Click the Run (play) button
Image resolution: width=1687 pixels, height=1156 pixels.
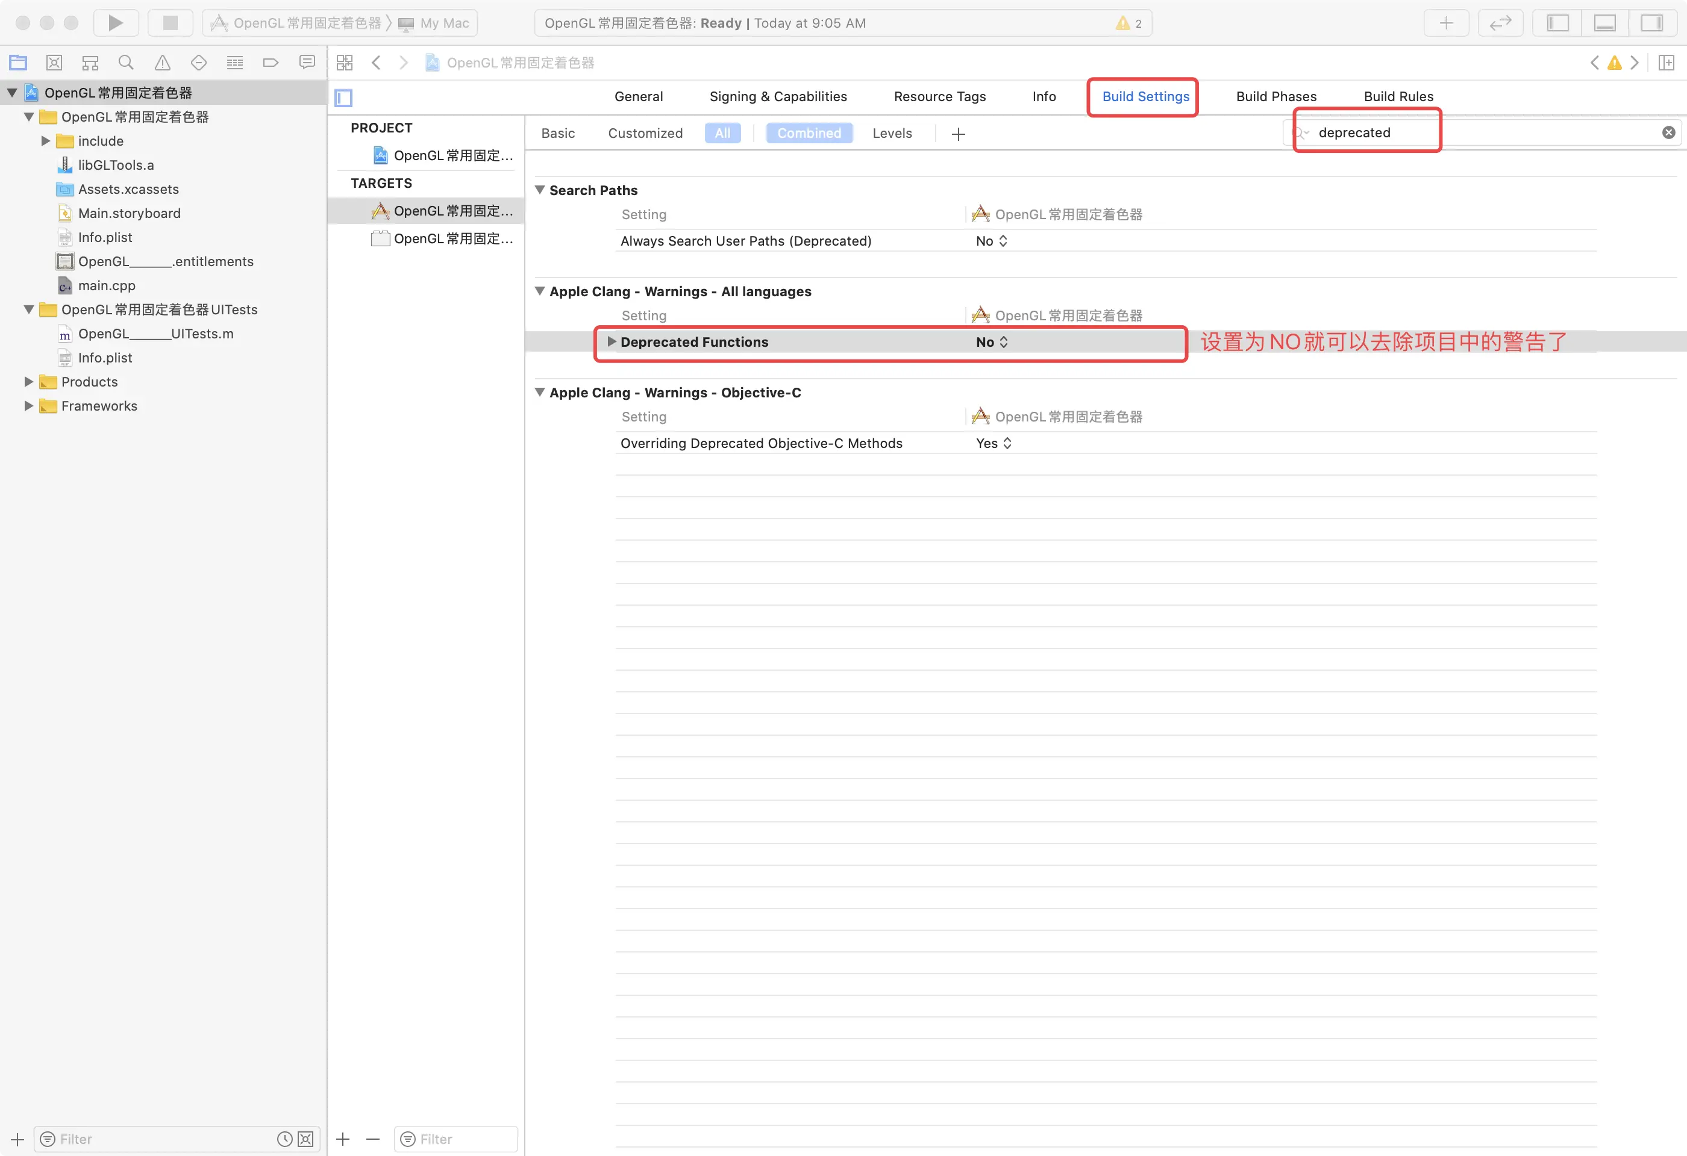[116, 22]
